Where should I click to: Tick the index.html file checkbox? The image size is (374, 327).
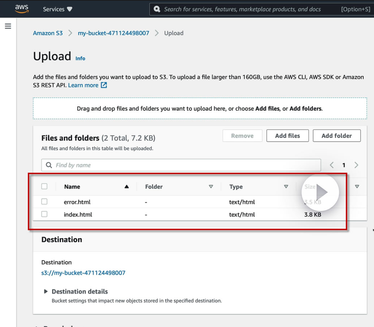(44, 214)
